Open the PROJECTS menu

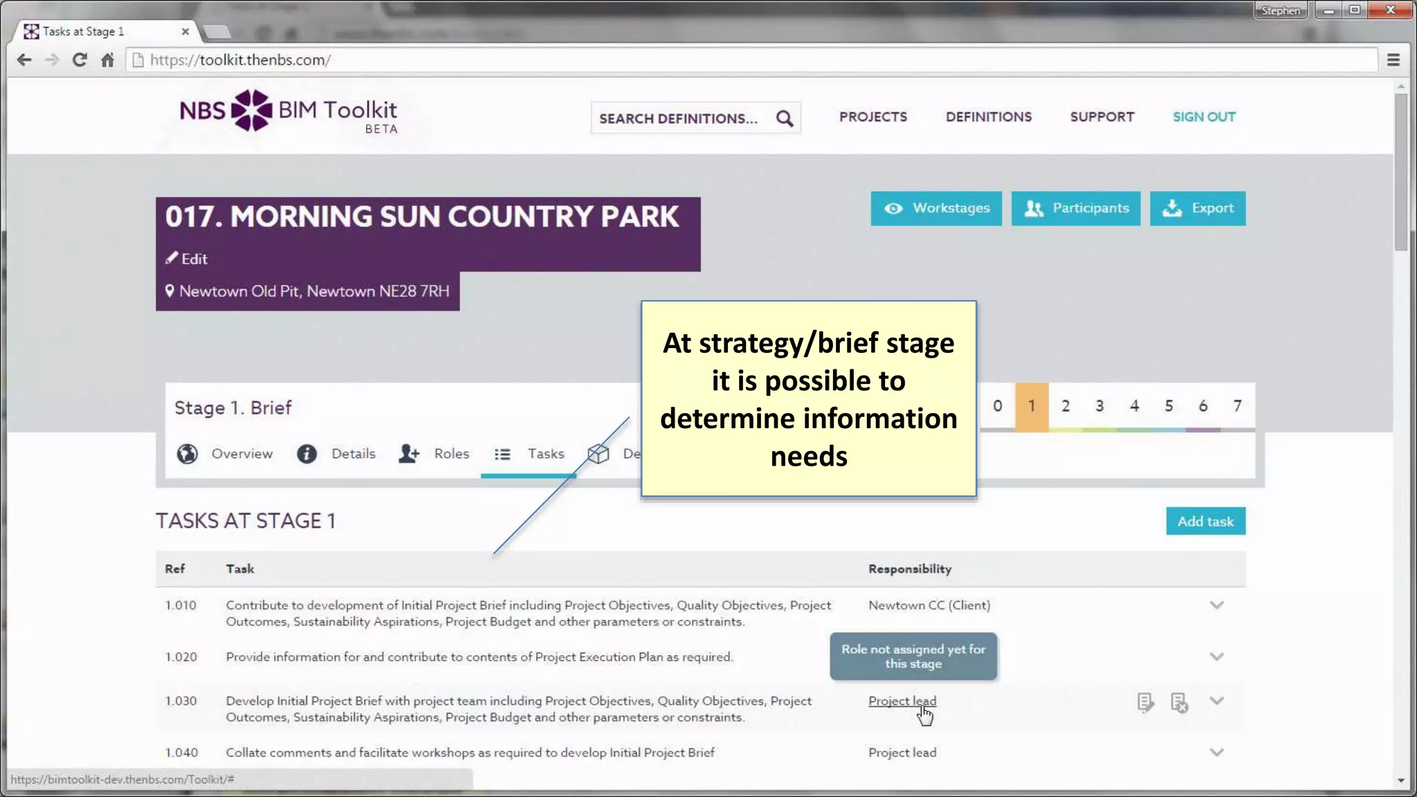[x=873, y=117]
